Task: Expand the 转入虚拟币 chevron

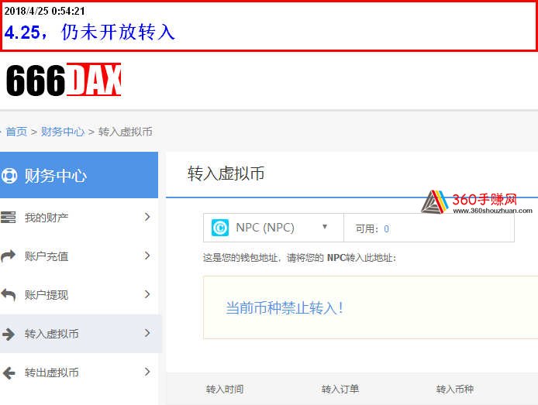Action: (x=147, y=333)
